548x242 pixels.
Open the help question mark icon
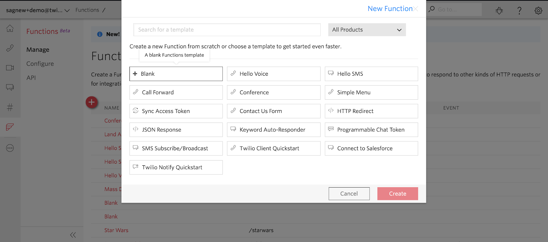click(x=519, y=11)
